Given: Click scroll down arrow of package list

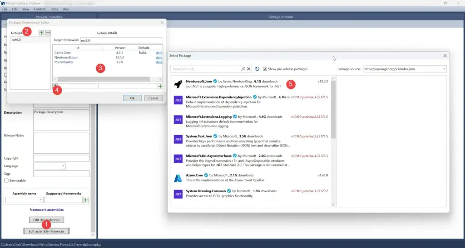Looking at the screenshot, I should 333,204.
